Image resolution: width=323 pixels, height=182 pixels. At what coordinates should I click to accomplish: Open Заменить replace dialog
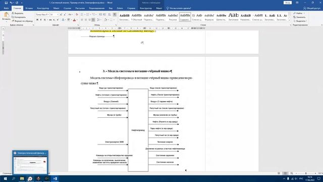(299, 17)
